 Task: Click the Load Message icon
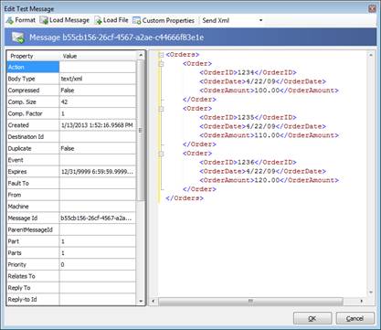[x=44, y=21]
